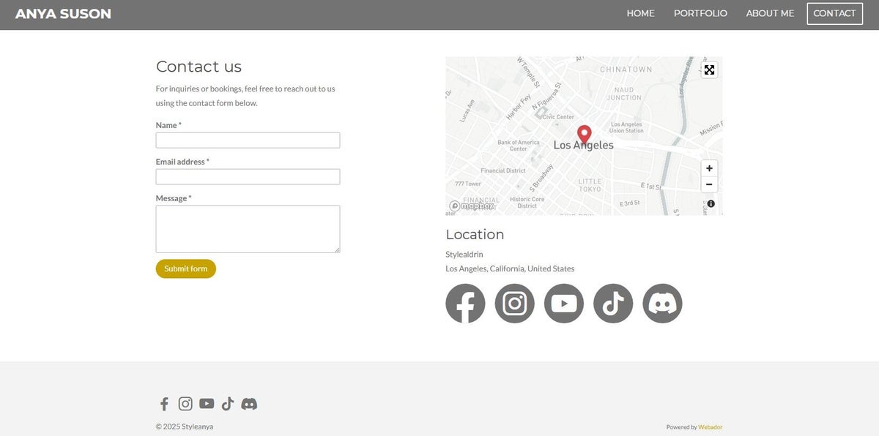
Task: Open the Portfolio section
Action: 700,12
